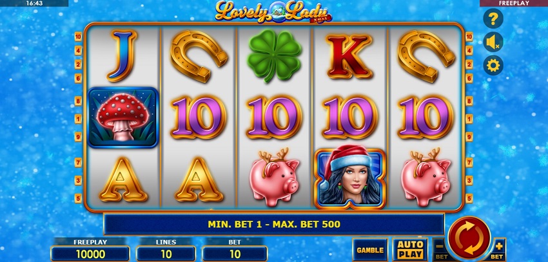
Task: Increase bet with plus button
Action: [x=499, y=249]
